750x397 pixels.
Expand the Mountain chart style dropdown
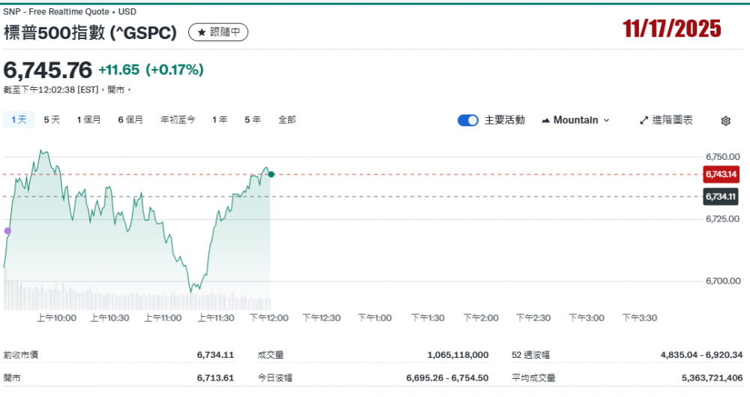pos(606,120)
